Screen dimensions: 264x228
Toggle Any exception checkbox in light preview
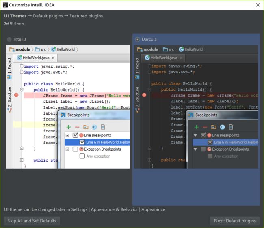[x=82, y=156]
